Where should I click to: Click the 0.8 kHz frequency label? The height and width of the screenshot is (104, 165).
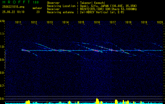pyautogui.click(x=2, y=73)
